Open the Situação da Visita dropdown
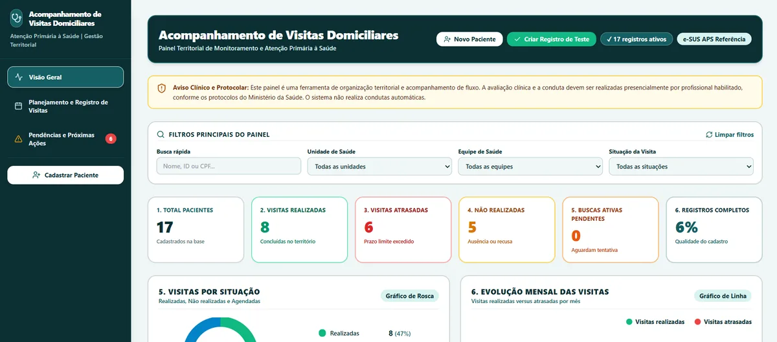This screenshot has height=342, width=777. pyautogui.click(x=681, y=166)
